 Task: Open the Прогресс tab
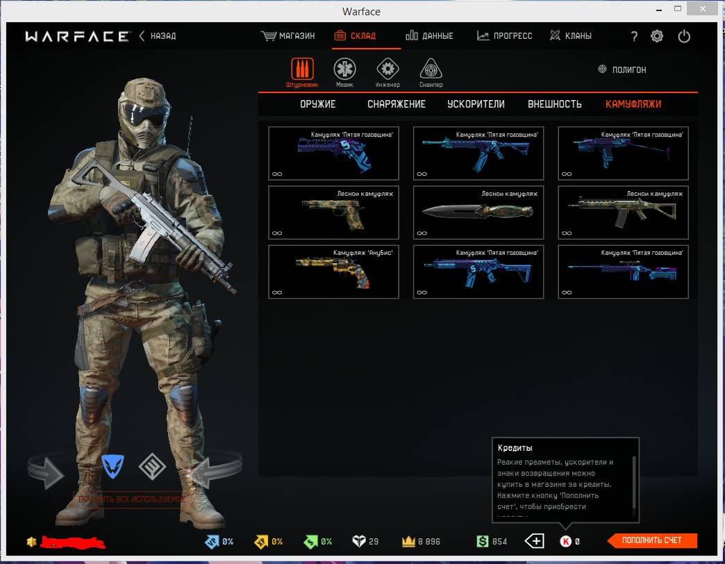pos(504,35)
